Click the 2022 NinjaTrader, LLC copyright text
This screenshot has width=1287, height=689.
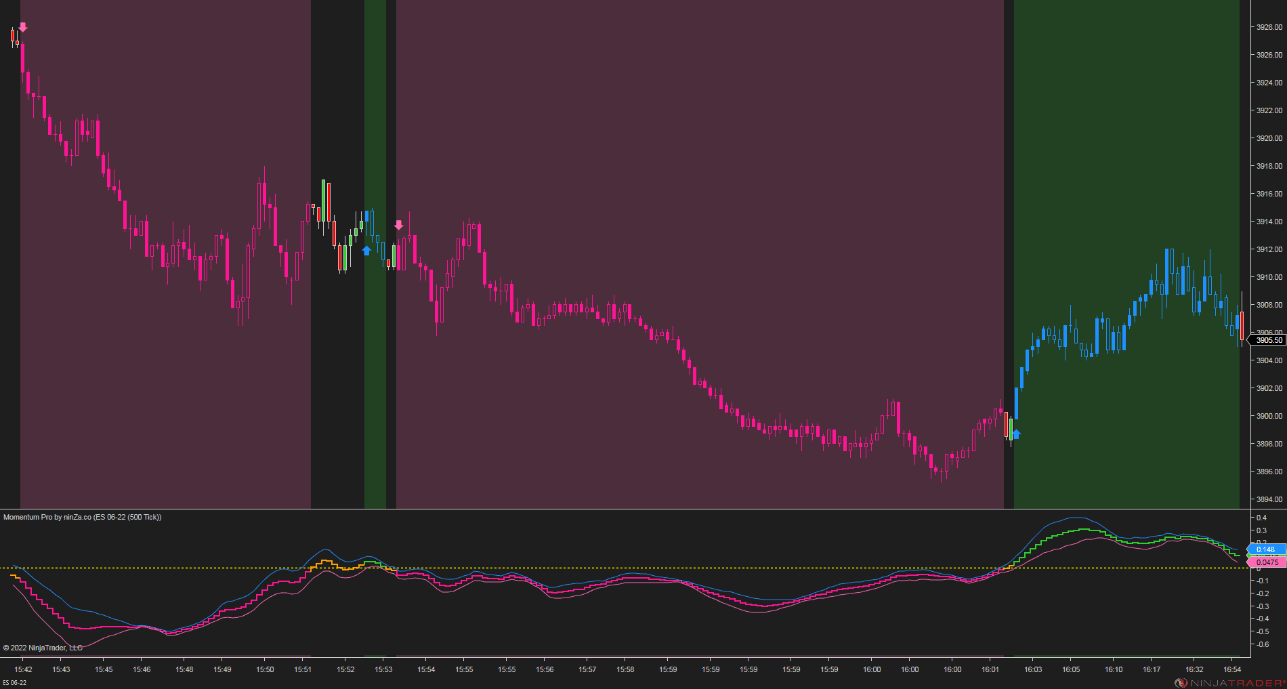[43, 648]
